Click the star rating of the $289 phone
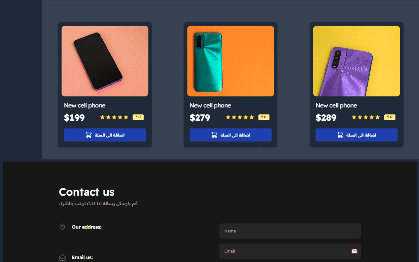This screenshot has height=262, width=419. pyautogui.click(x=366, y=117)
